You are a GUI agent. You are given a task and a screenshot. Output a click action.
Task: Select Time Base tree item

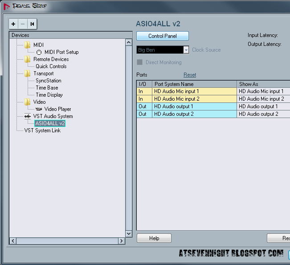pos(47,88)
